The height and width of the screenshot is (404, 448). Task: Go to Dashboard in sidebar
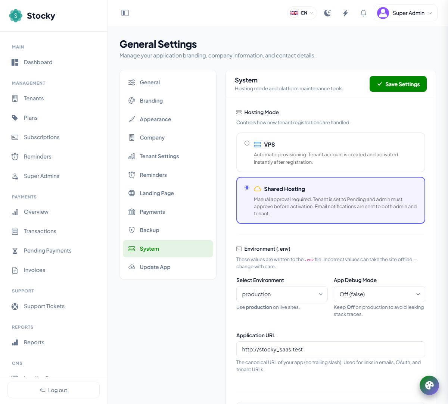[x=53, y=62]
